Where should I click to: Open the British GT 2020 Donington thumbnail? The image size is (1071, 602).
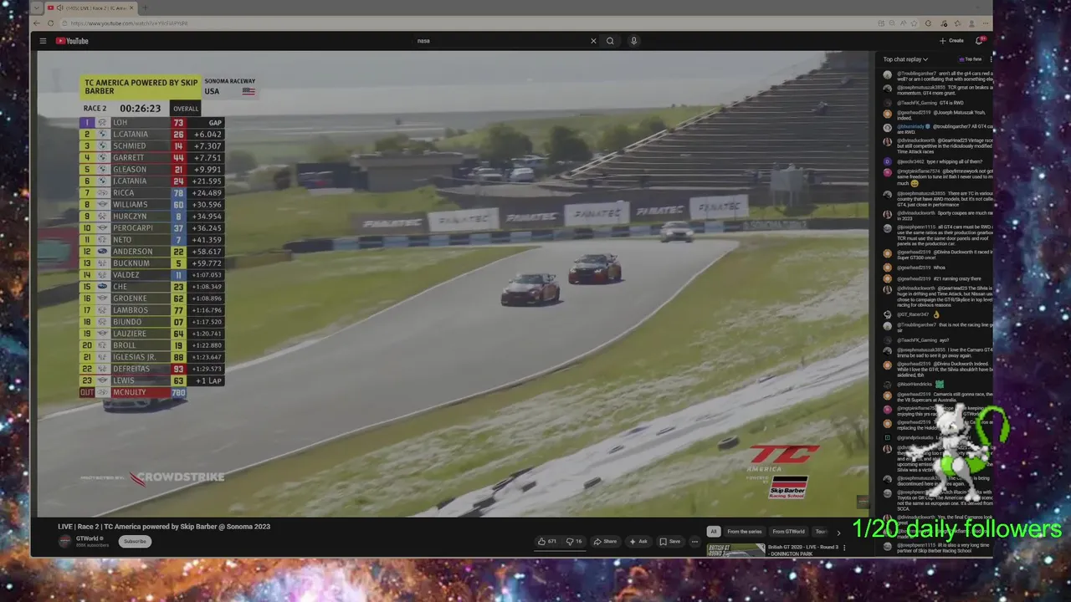click(735, 549)
